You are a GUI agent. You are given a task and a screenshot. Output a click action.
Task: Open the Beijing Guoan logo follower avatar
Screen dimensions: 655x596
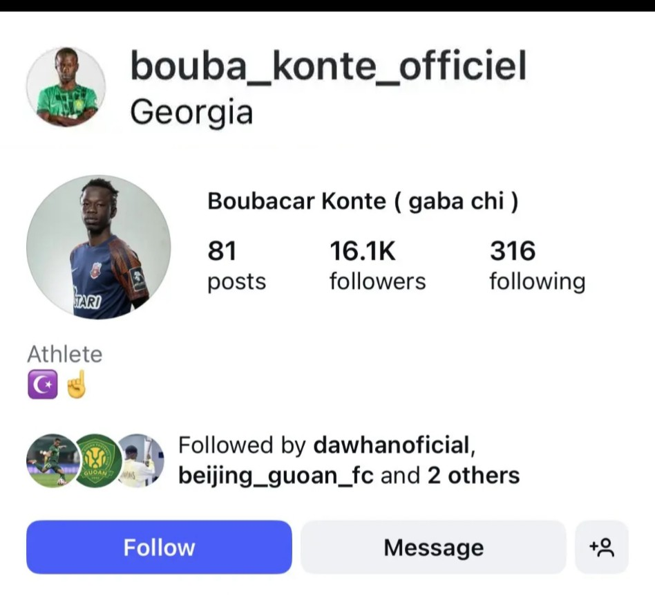(97, 460)
